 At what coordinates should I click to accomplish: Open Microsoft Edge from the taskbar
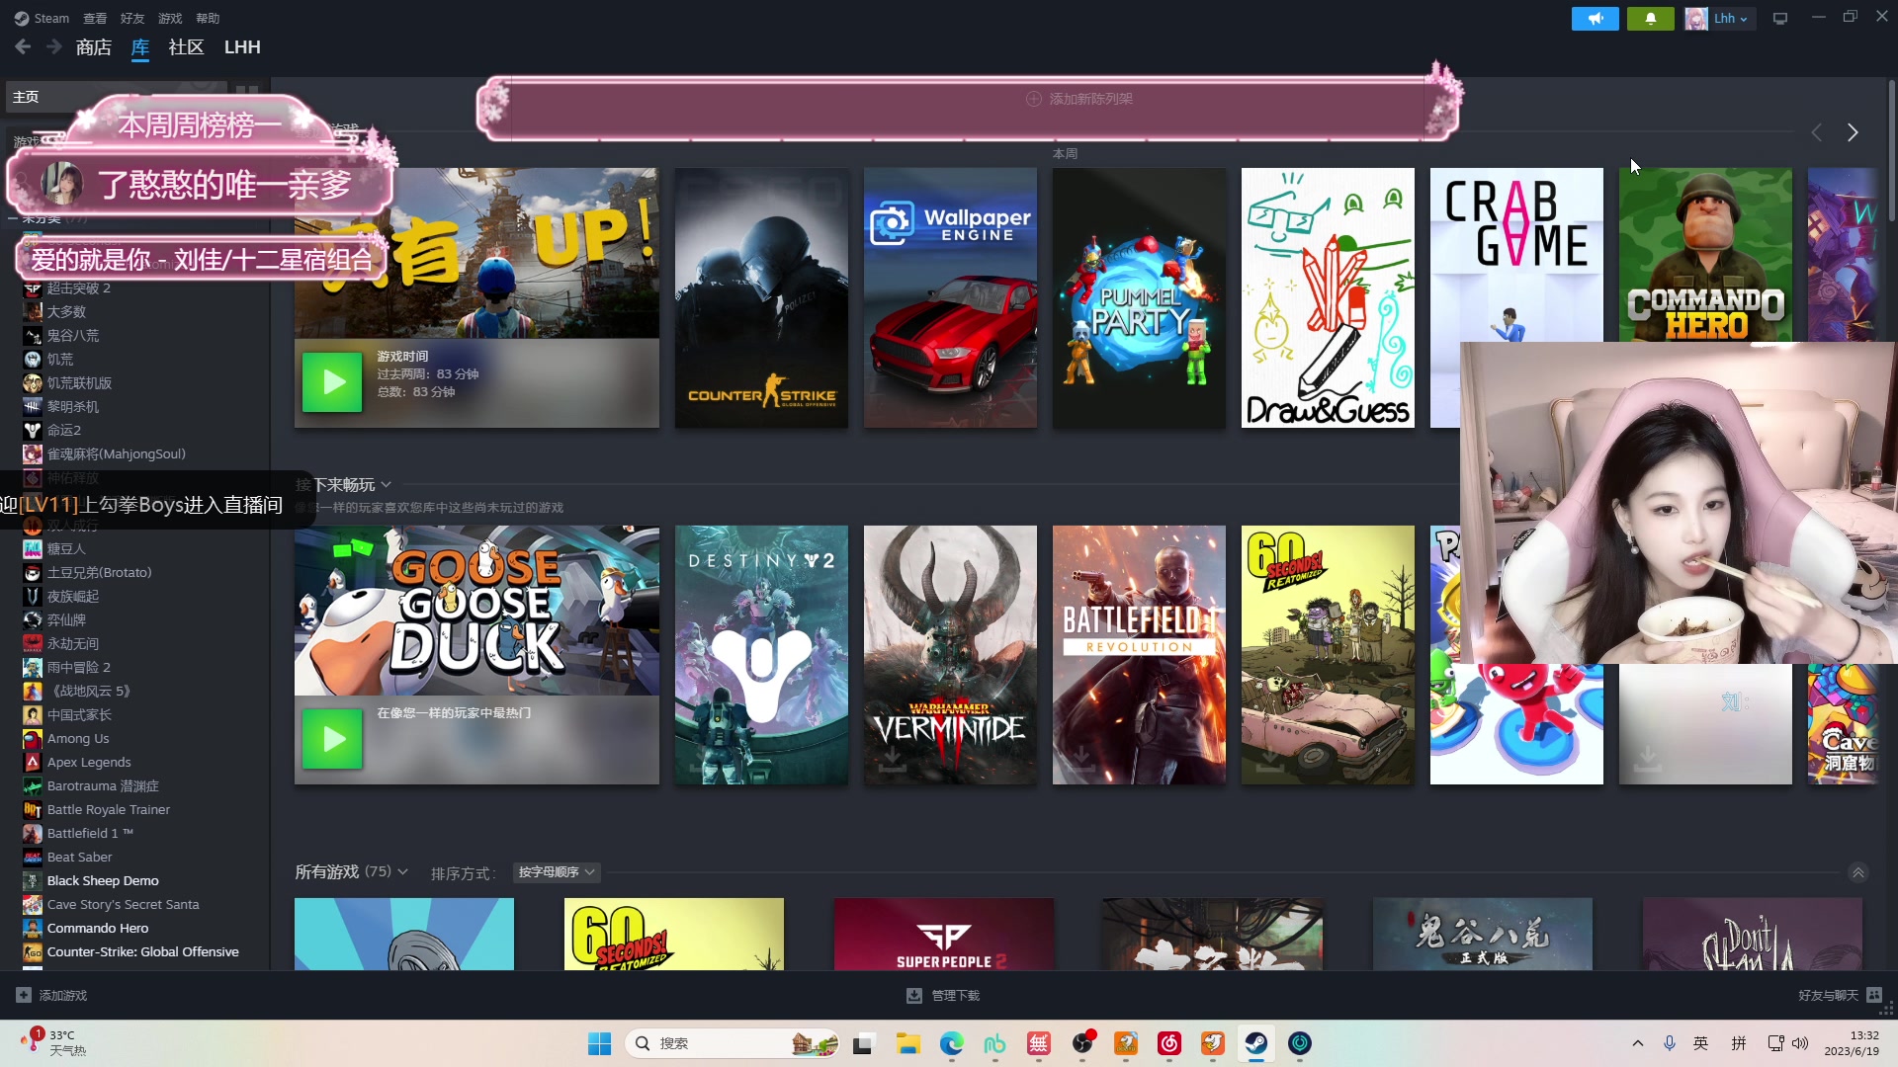[951, 1043]
